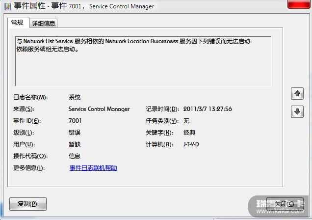Click the down arrow for next event
Screen dimensions: 312x220
pos(297,111)
